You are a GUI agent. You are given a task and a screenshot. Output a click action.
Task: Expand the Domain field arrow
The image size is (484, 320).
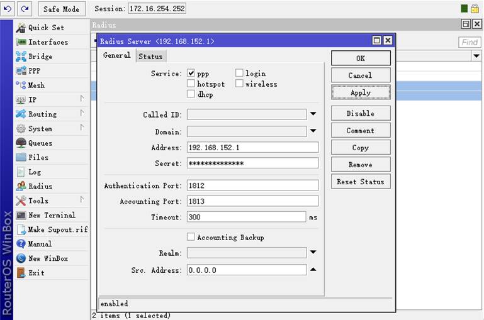coord(313,131)
